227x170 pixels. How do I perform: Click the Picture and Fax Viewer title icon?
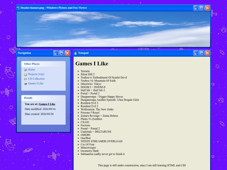pos(18,8)
